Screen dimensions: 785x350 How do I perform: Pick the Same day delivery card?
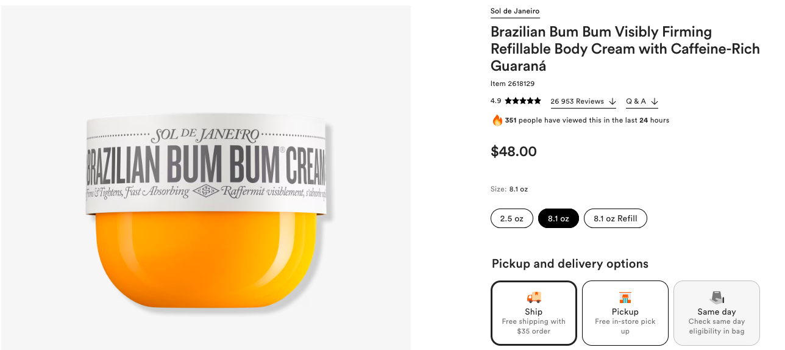716,313
